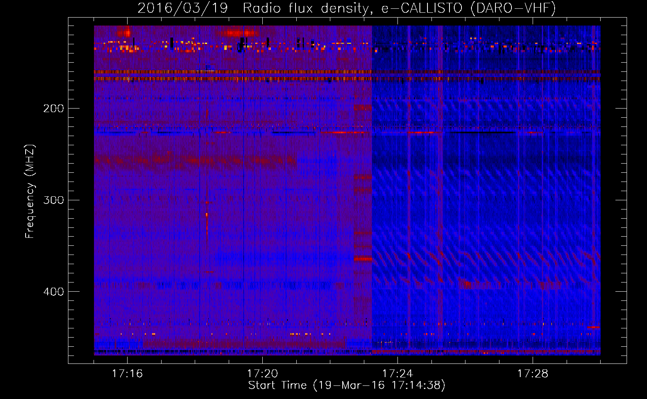The height and width of the screenshot is (399, 647).
Task: Click the 'Start Time (19-Mar-16 17:14:38)' label
Action: [x=347, y=385]
